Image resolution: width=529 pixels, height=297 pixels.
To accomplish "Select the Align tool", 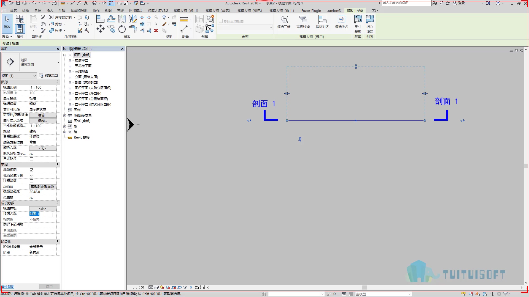I will (x=100, y=19).
